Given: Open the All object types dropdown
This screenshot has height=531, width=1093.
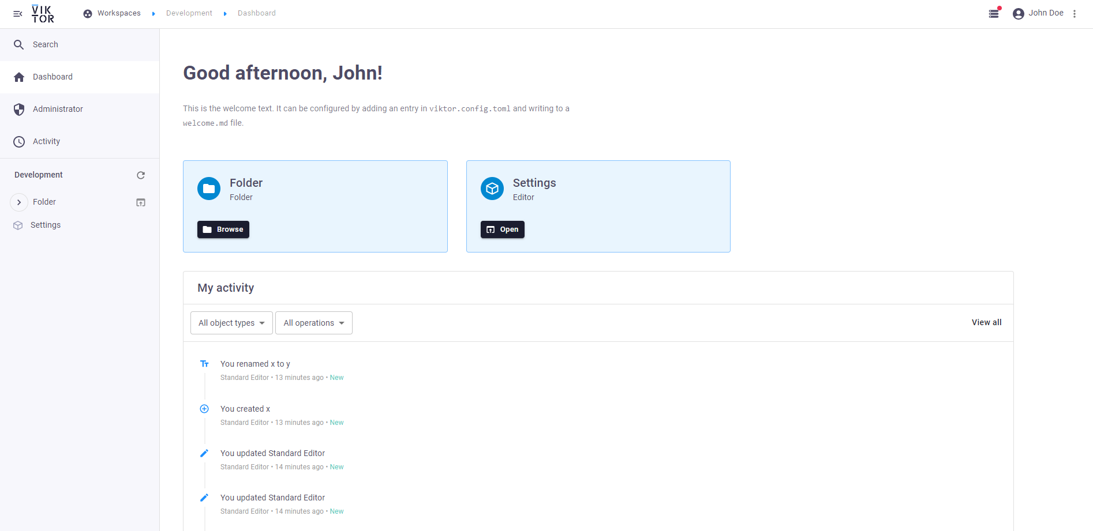Looking at the screenshot, I should pos(231,323).
